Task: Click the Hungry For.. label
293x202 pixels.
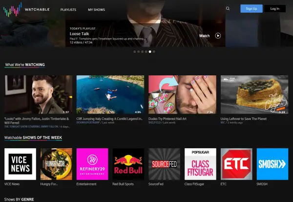Action: coord(49,184)
